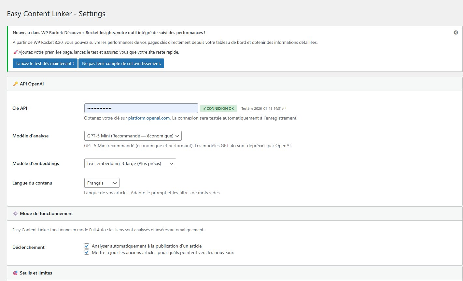Open the Modèle d'embeddings dropdown
Screen dimensions: 463x281
coord(130,163)
